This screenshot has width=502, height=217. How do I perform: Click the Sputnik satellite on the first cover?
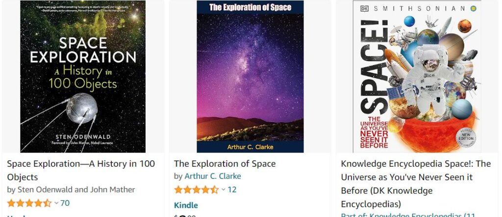coord(81,108)
